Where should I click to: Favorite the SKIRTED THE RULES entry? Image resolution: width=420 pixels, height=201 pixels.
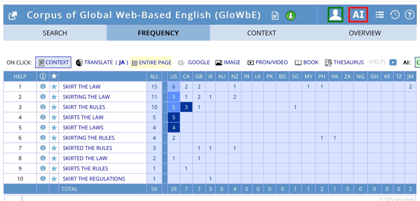tap(54, 148)
